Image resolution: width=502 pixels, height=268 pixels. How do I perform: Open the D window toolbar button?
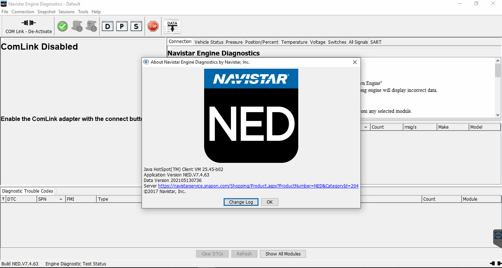pyautogui.click(x=107, y=26)
